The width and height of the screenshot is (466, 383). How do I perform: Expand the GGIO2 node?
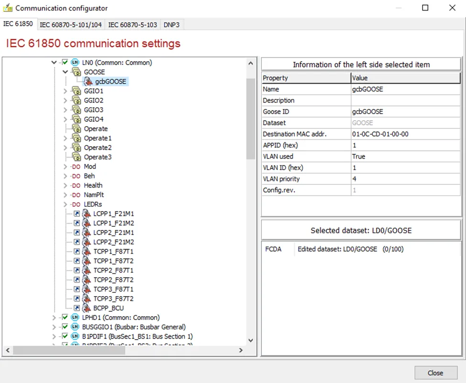pos(65,100)
